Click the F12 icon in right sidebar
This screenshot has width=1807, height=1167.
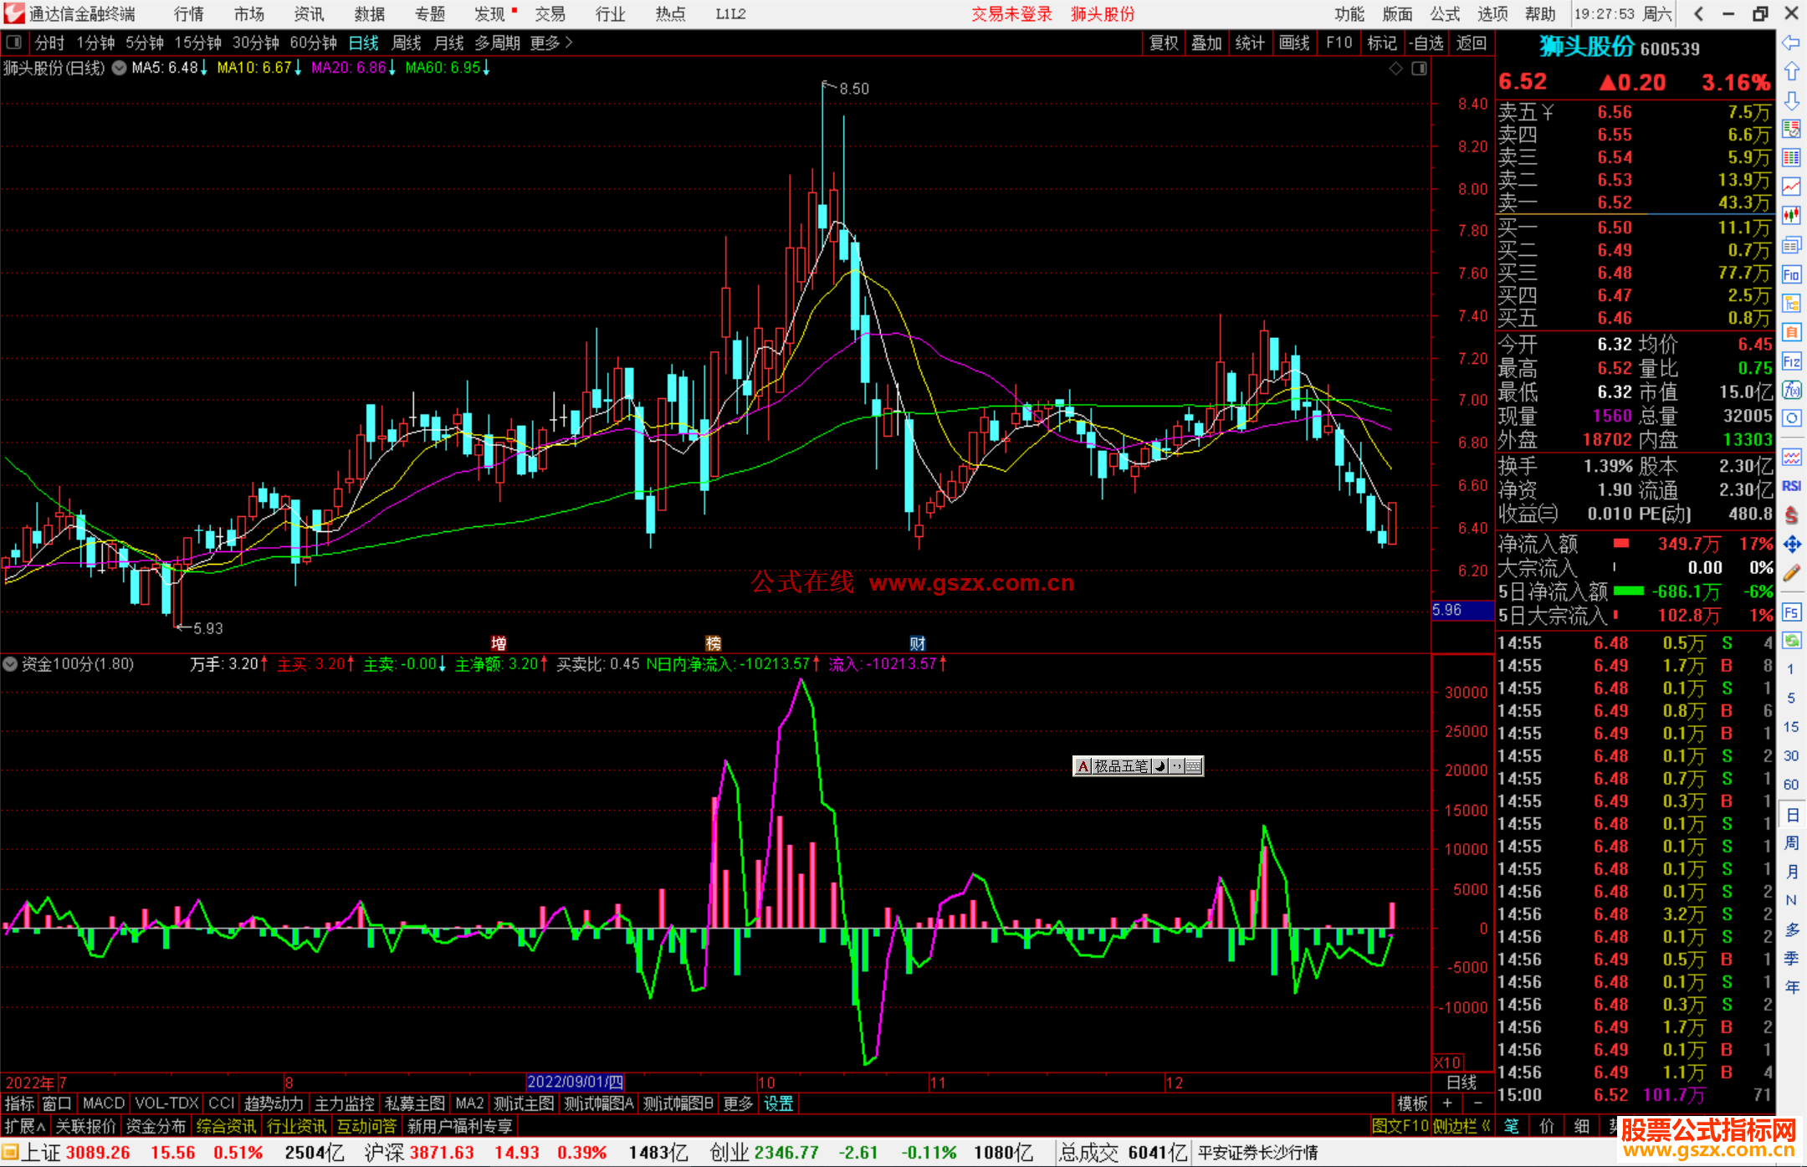[1791, 361]
